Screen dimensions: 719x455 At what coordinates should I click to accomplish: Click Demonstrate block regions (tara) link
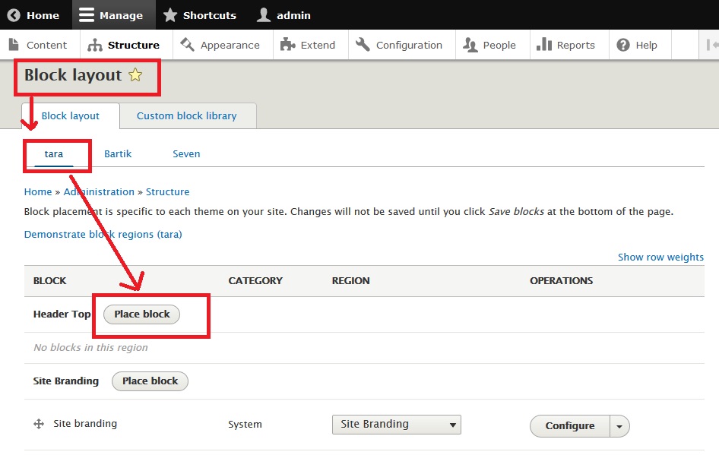[x=103, y=234]
